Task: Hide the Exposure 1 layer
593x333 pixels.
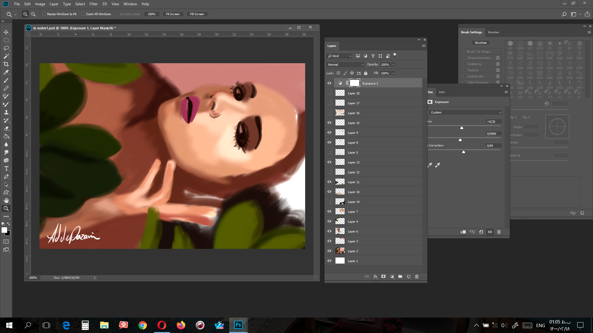Action: click(329, 83)
